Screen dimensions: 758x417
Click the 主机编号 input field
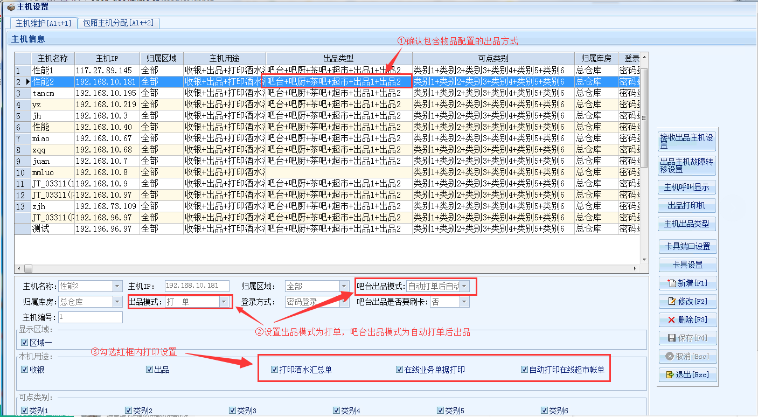[x=90, y=317]
